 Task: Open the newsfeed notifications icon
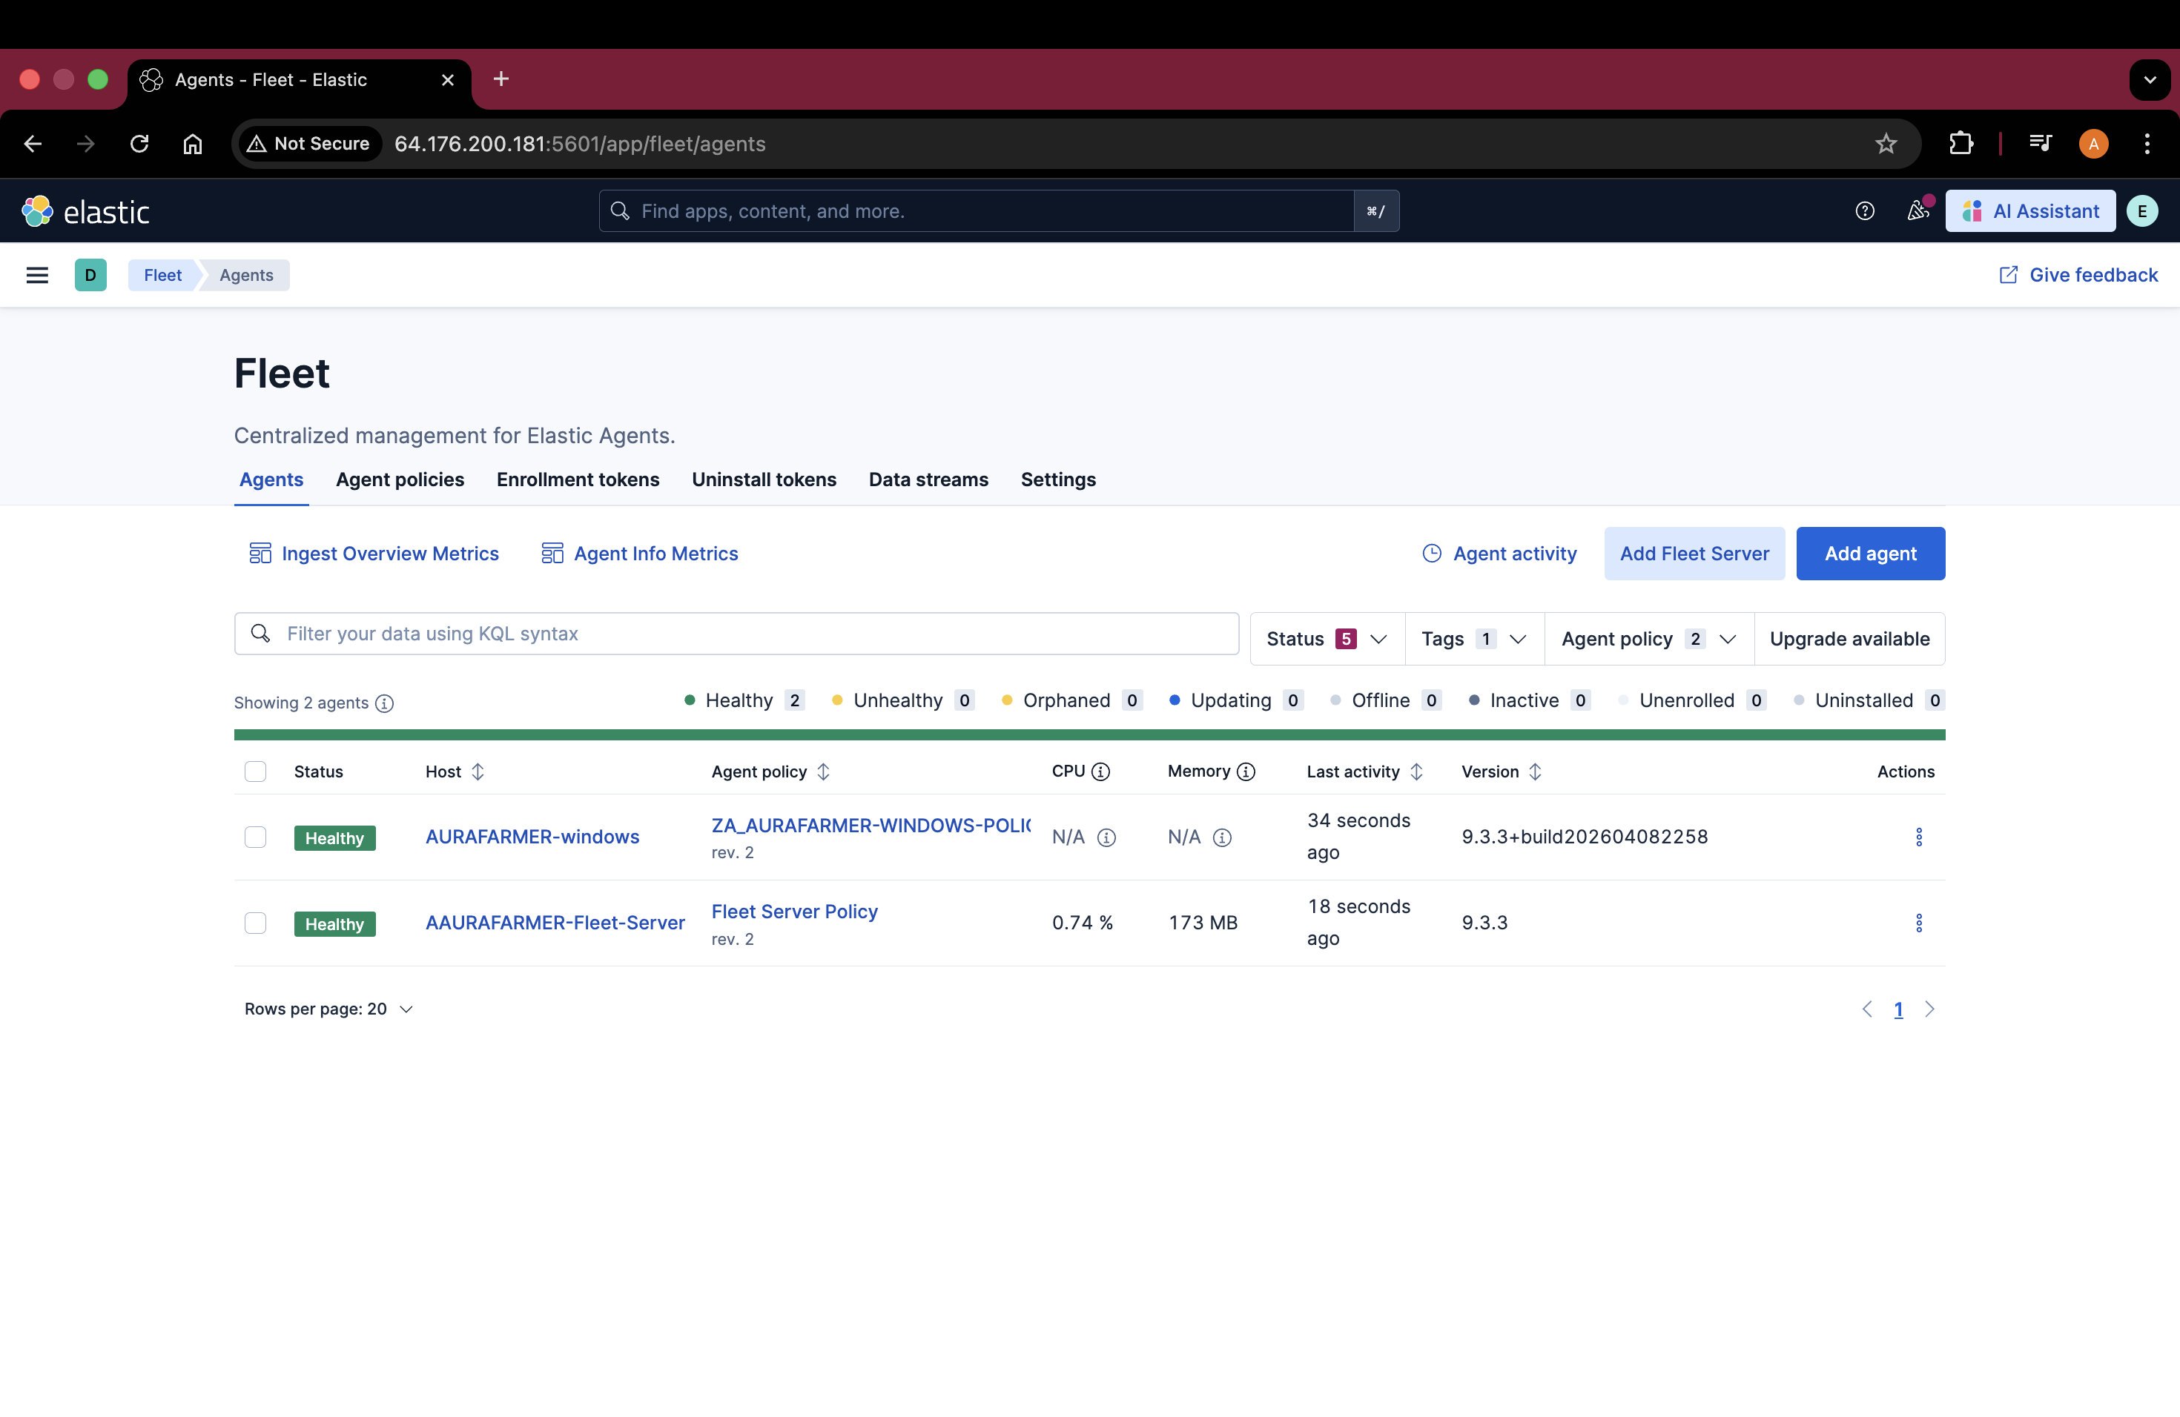coord(1917,211)
